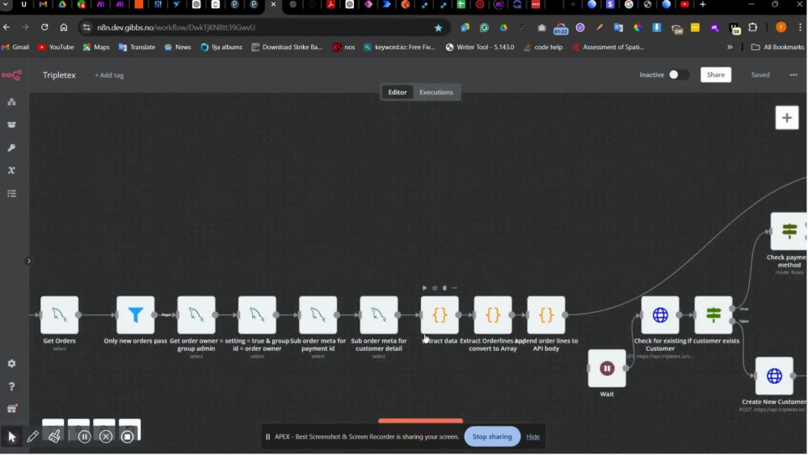Open Check for existing Customer HTTP node
This screenshot has height=455, width=808.
coord(660,315)
